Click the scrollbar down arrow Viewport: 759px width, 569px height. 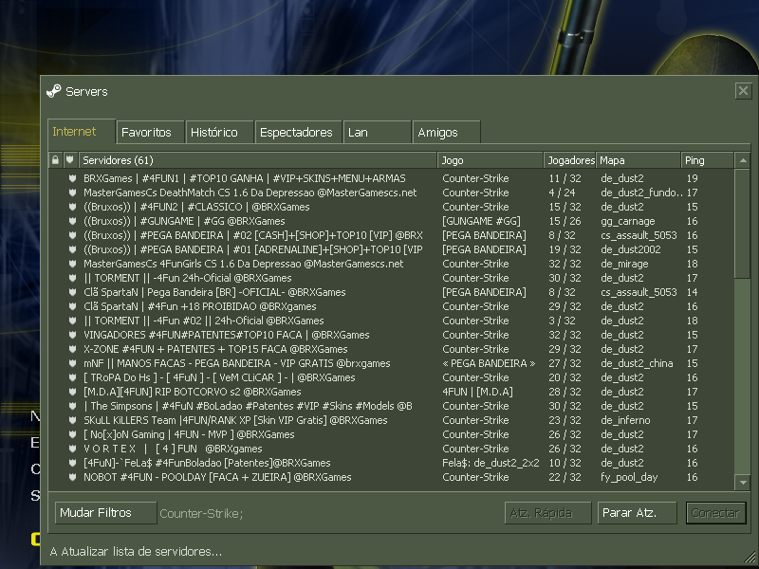point(743,482)
